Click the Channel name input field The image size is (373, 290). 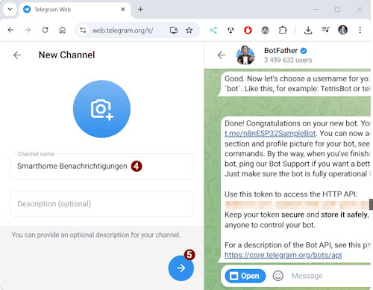pyautogui.click(x=101, y=166)
